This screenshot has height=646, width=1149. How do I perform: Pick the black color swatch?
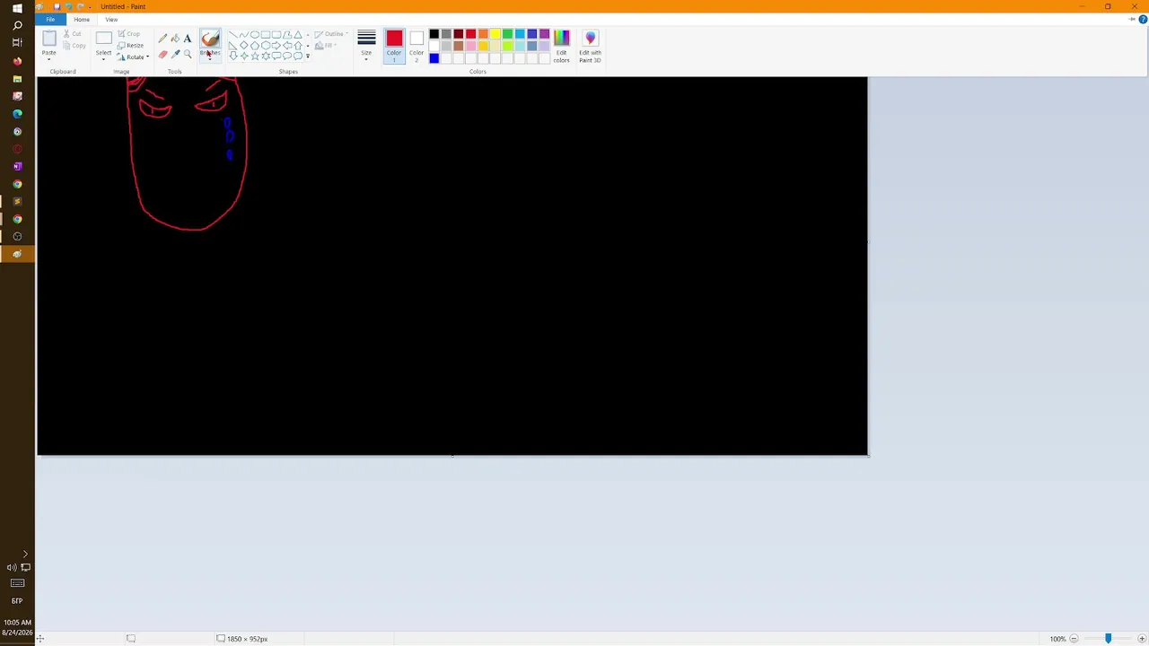coord(434,34)
